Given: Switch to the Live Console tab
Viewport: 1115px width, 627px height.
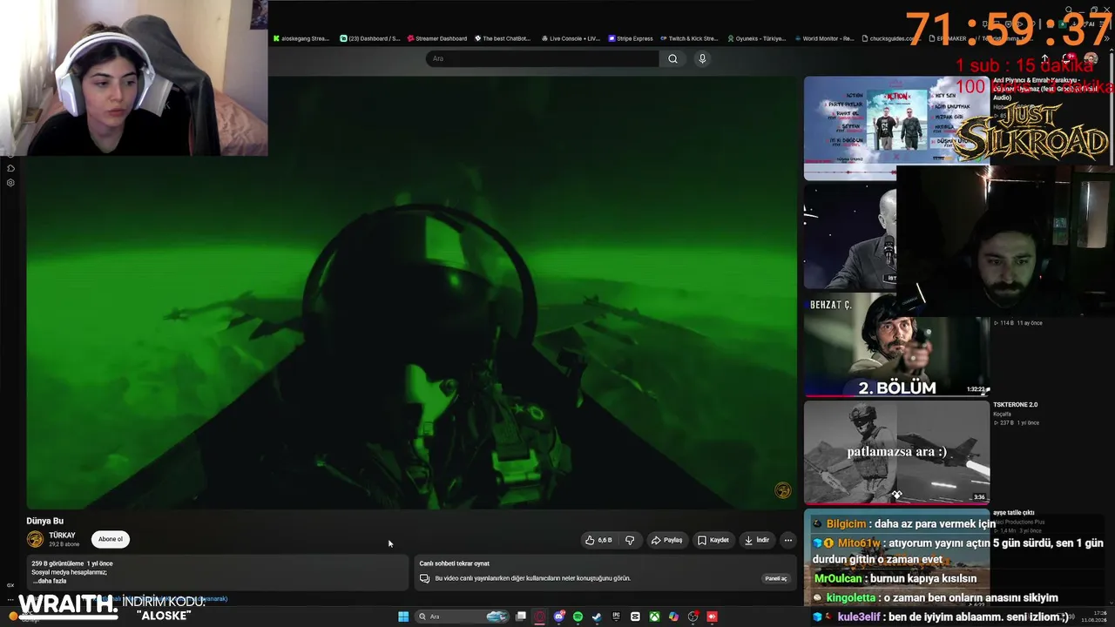Looking at the screenshot, I should tap(571, 38).
